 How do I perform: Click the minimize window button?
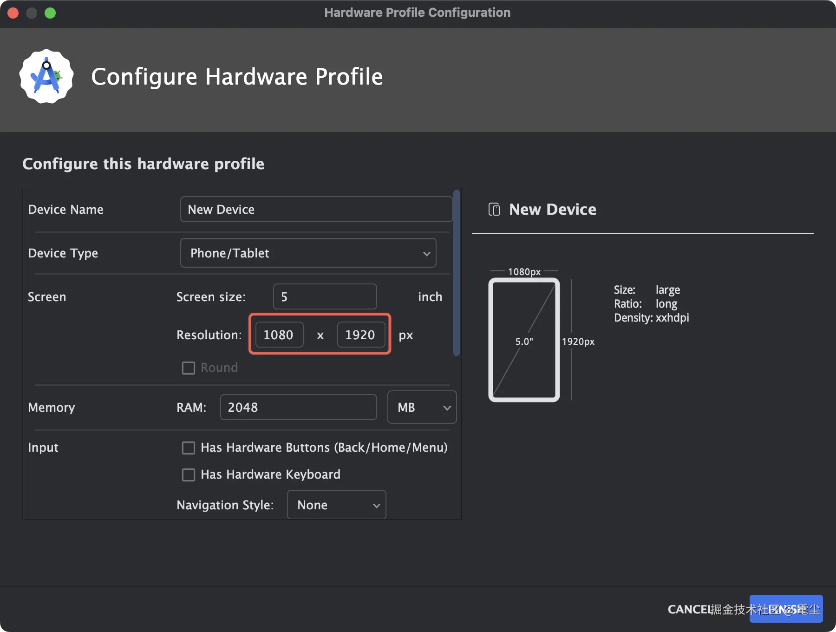pos(32,13)
